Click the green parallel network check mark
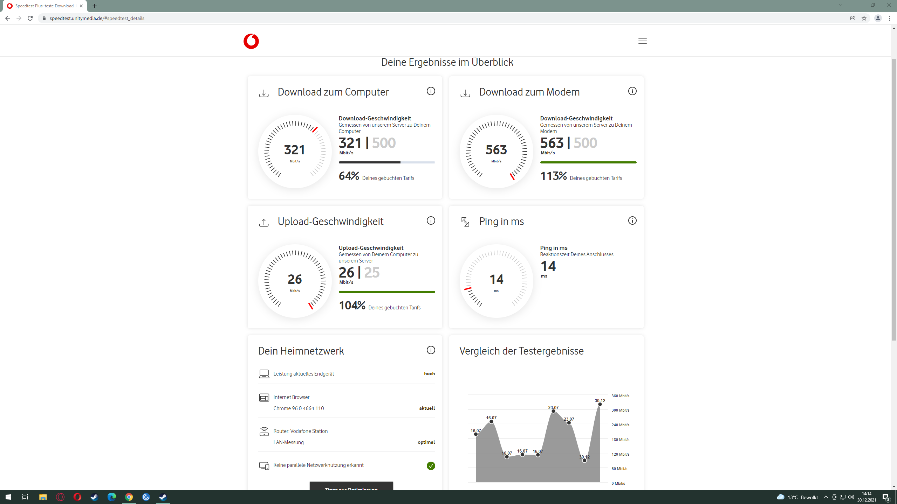The width and height of the screenshot is (897, 504). [431, 466]
